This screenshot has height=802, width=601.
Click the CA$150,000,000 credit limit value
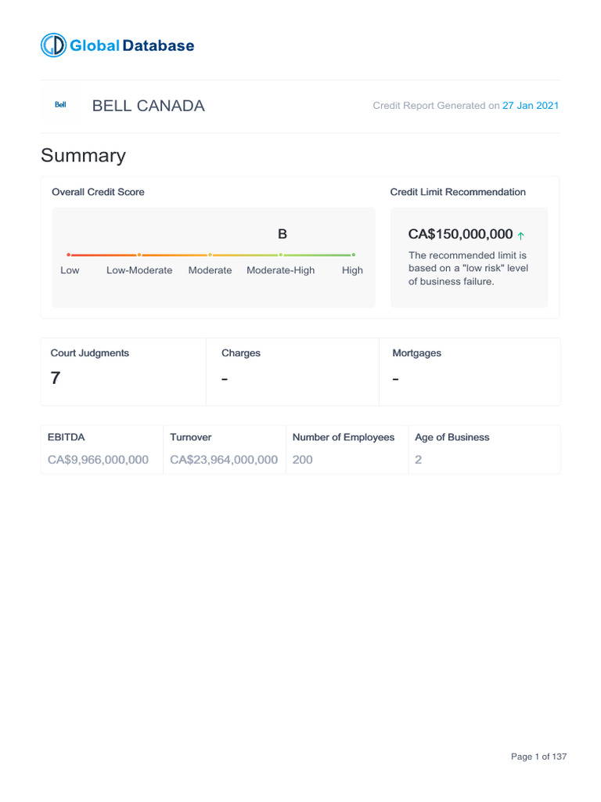460,234
